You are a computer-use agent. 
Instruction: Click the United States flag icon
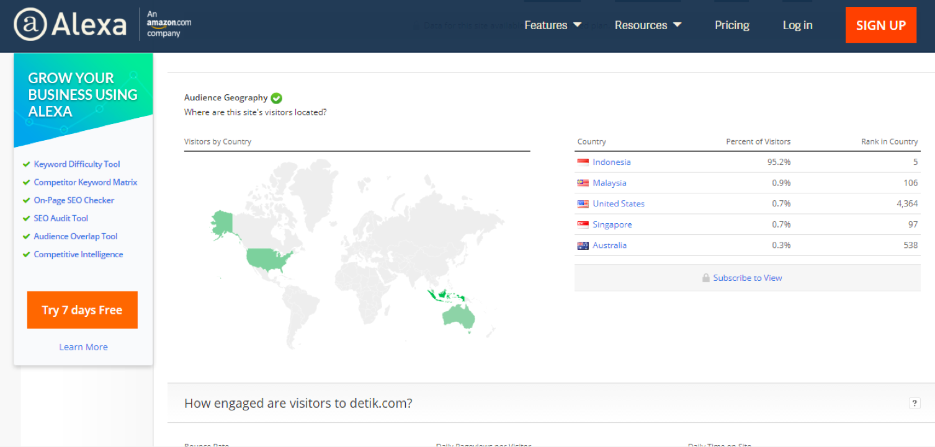[x=583, y=204]
